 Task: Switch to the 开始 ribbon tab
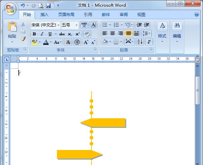(27, 14)
